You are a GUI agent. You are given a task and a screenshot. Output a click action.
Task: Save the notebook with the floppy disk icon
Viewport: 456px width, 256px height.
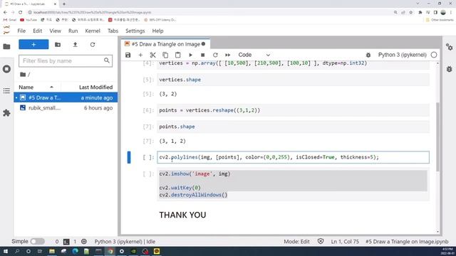(x=128, y=55)
